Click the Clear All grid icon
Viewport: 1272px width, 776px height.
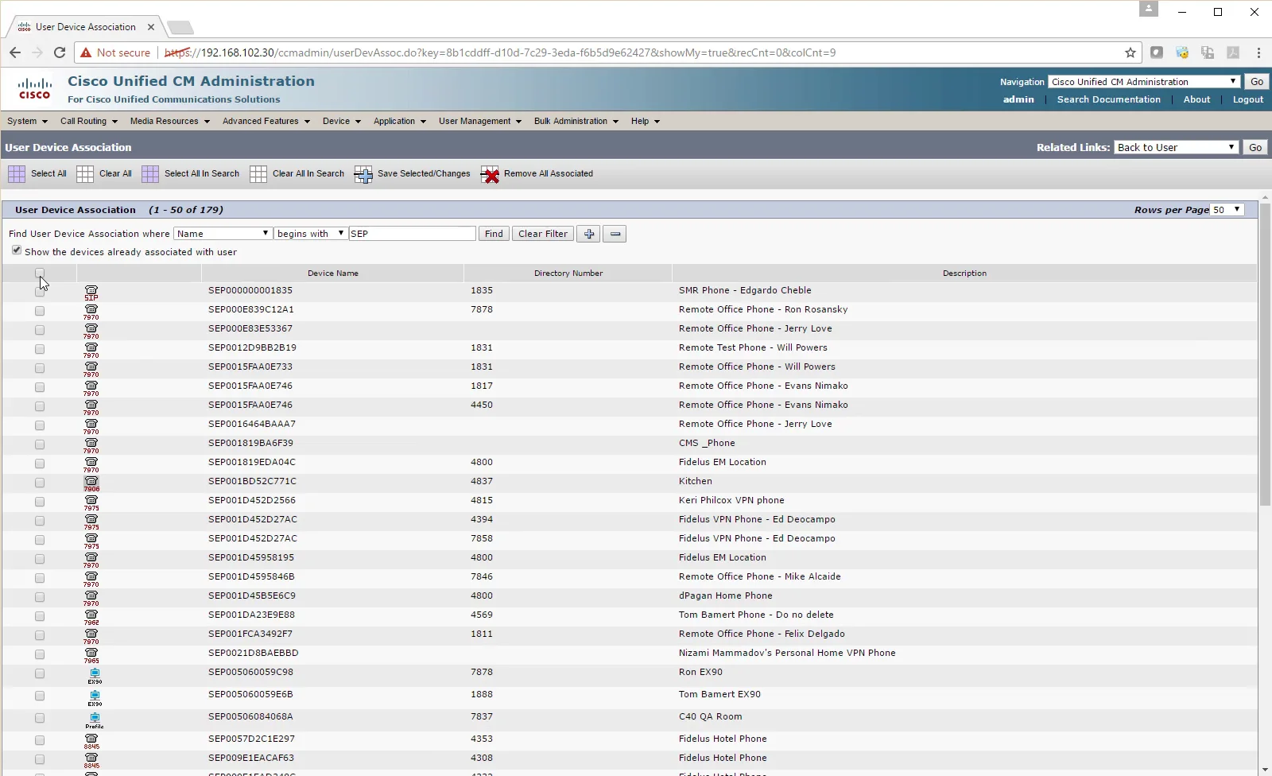pyautogui.click(x=85, y=174)
